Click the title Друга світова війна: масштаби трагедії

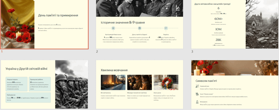pyautogui.click(x=213, y=4)
